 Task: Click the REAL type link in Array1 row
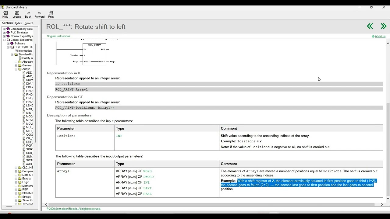point(147,194)
